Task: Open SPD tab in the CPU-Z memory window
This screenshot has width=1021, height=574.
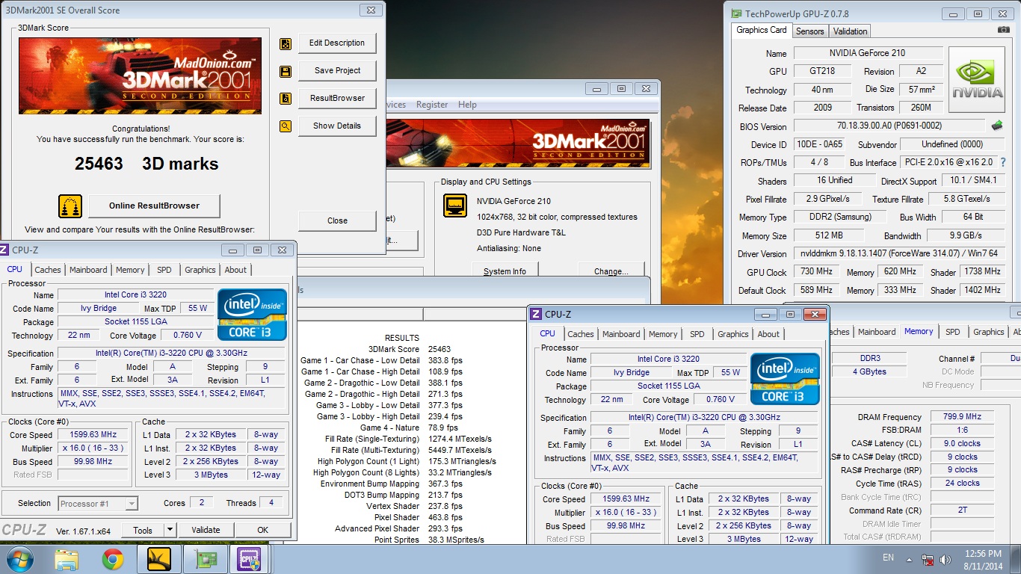Action: point(952,332)
